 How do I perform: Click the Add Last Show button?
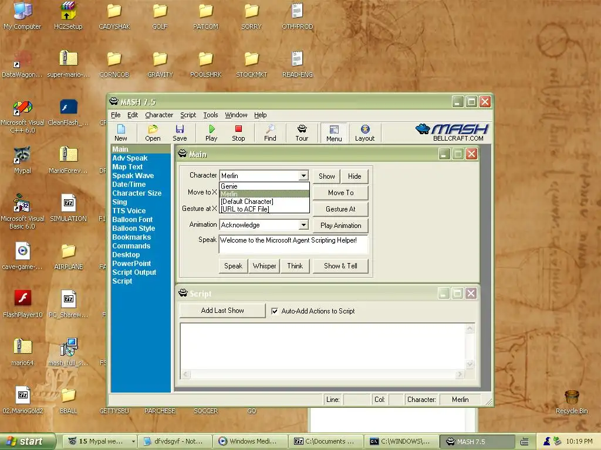(222, 311)
